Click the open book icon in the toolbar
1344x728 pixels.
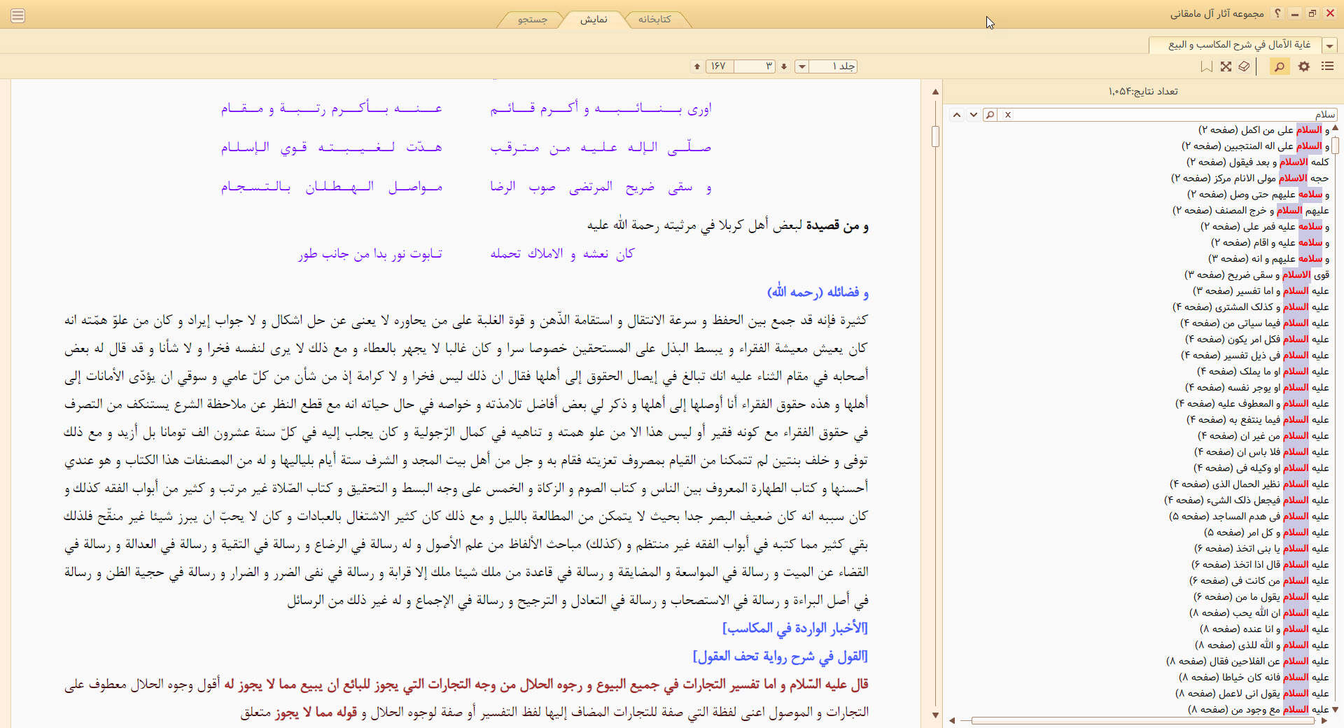tap(1244, 66)
